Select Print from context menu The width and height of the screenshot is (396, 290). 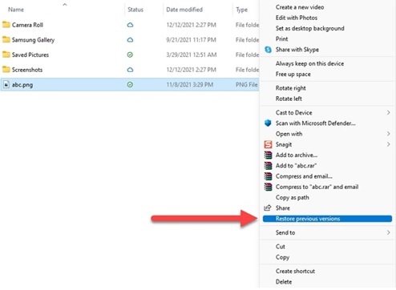click(x=282, y=39)
